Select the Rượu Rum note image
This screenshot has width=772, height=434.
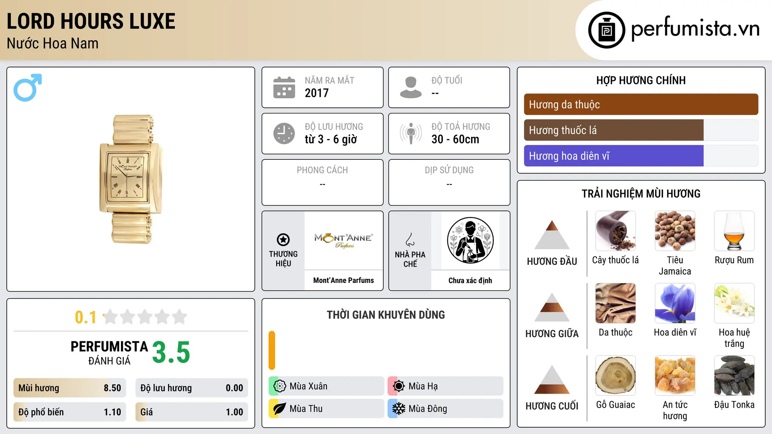tap(734, 231)
